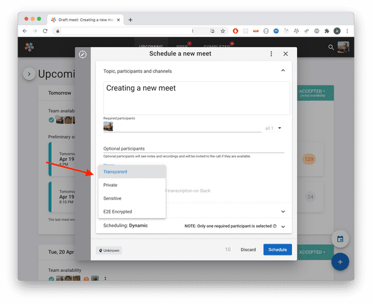The height and width of the screenshot is (304, 372).
Task: Switch to the UPCOMING tab
Action: pyautogui.click(x=151, y=46)
